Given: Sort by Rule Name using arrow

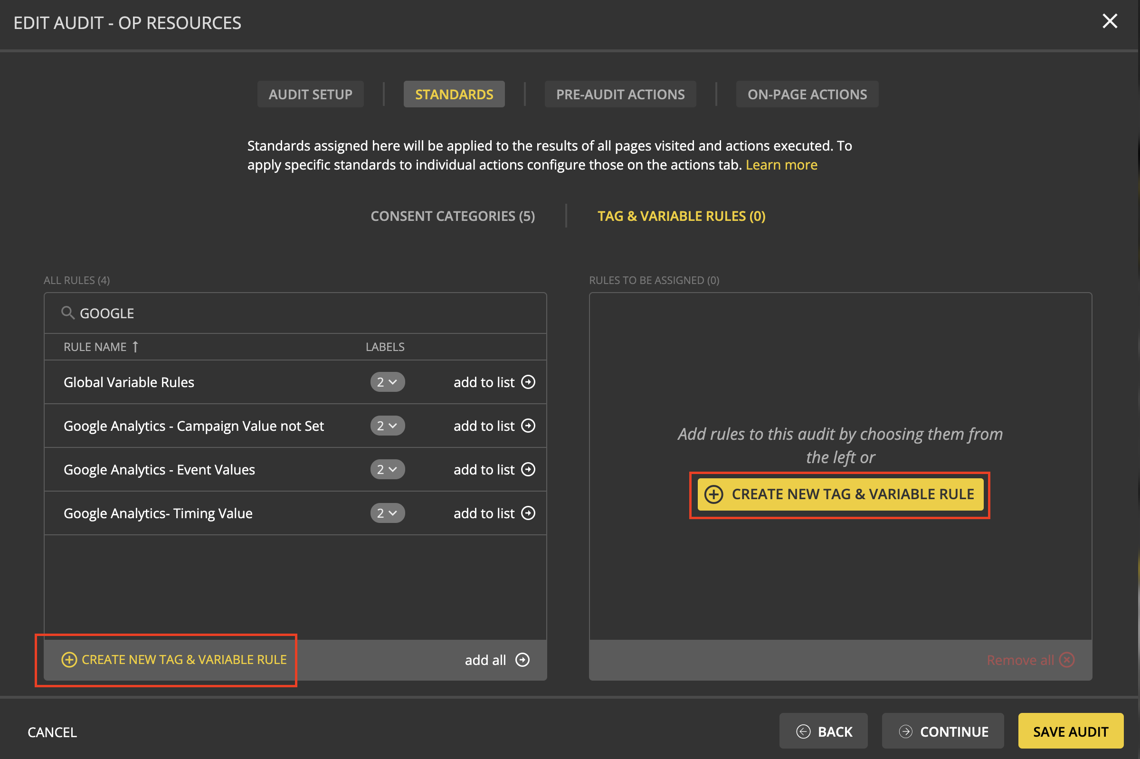Looking at the screenshot, I should [135, 347].
